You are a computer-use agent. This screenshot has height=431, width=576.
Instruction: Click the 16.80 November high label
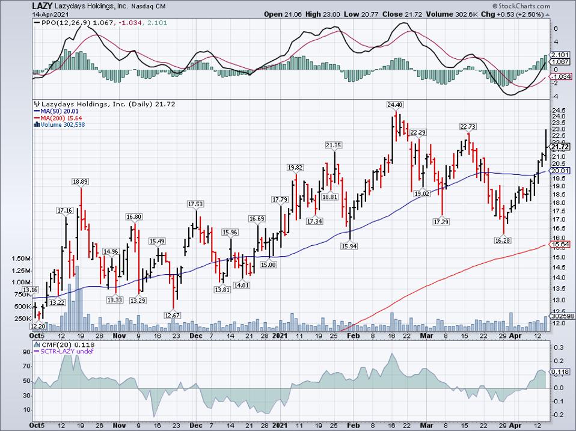pos(133,216)
